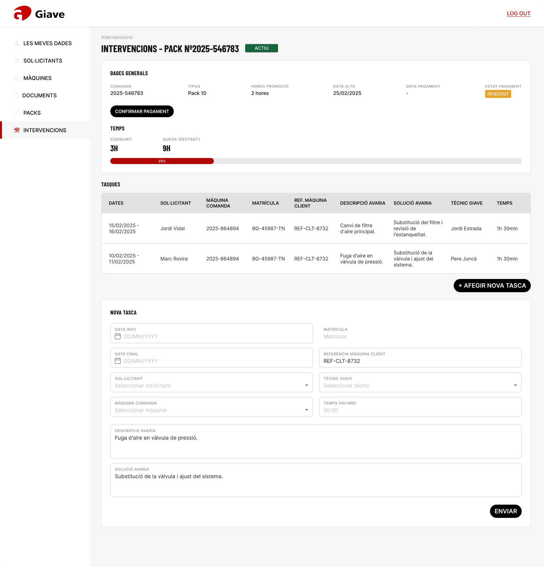Viewport: 544px width, 567px height.
Task: Click Queda (Restant) value 9H
Action: coord(167,149)
